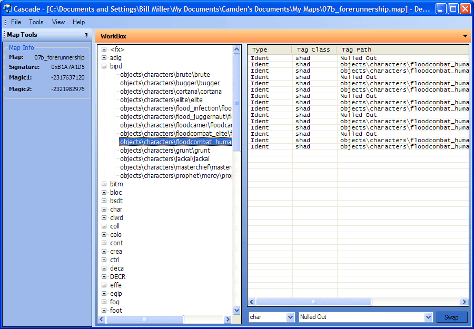Expand the colo tag node
This screenshot has width=474, height=329.
coord(104,234)
